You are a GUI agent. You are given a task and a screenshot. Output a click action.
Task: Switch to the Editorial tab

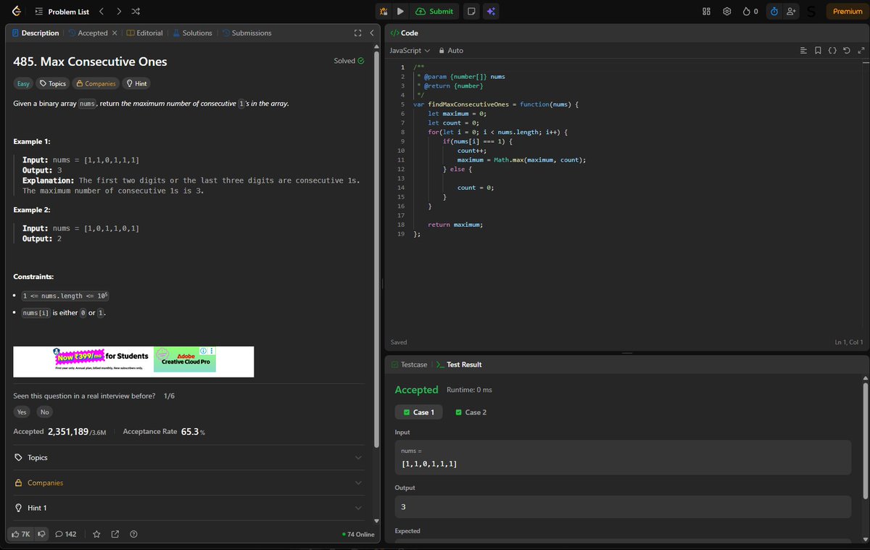(x=144, y=33)
